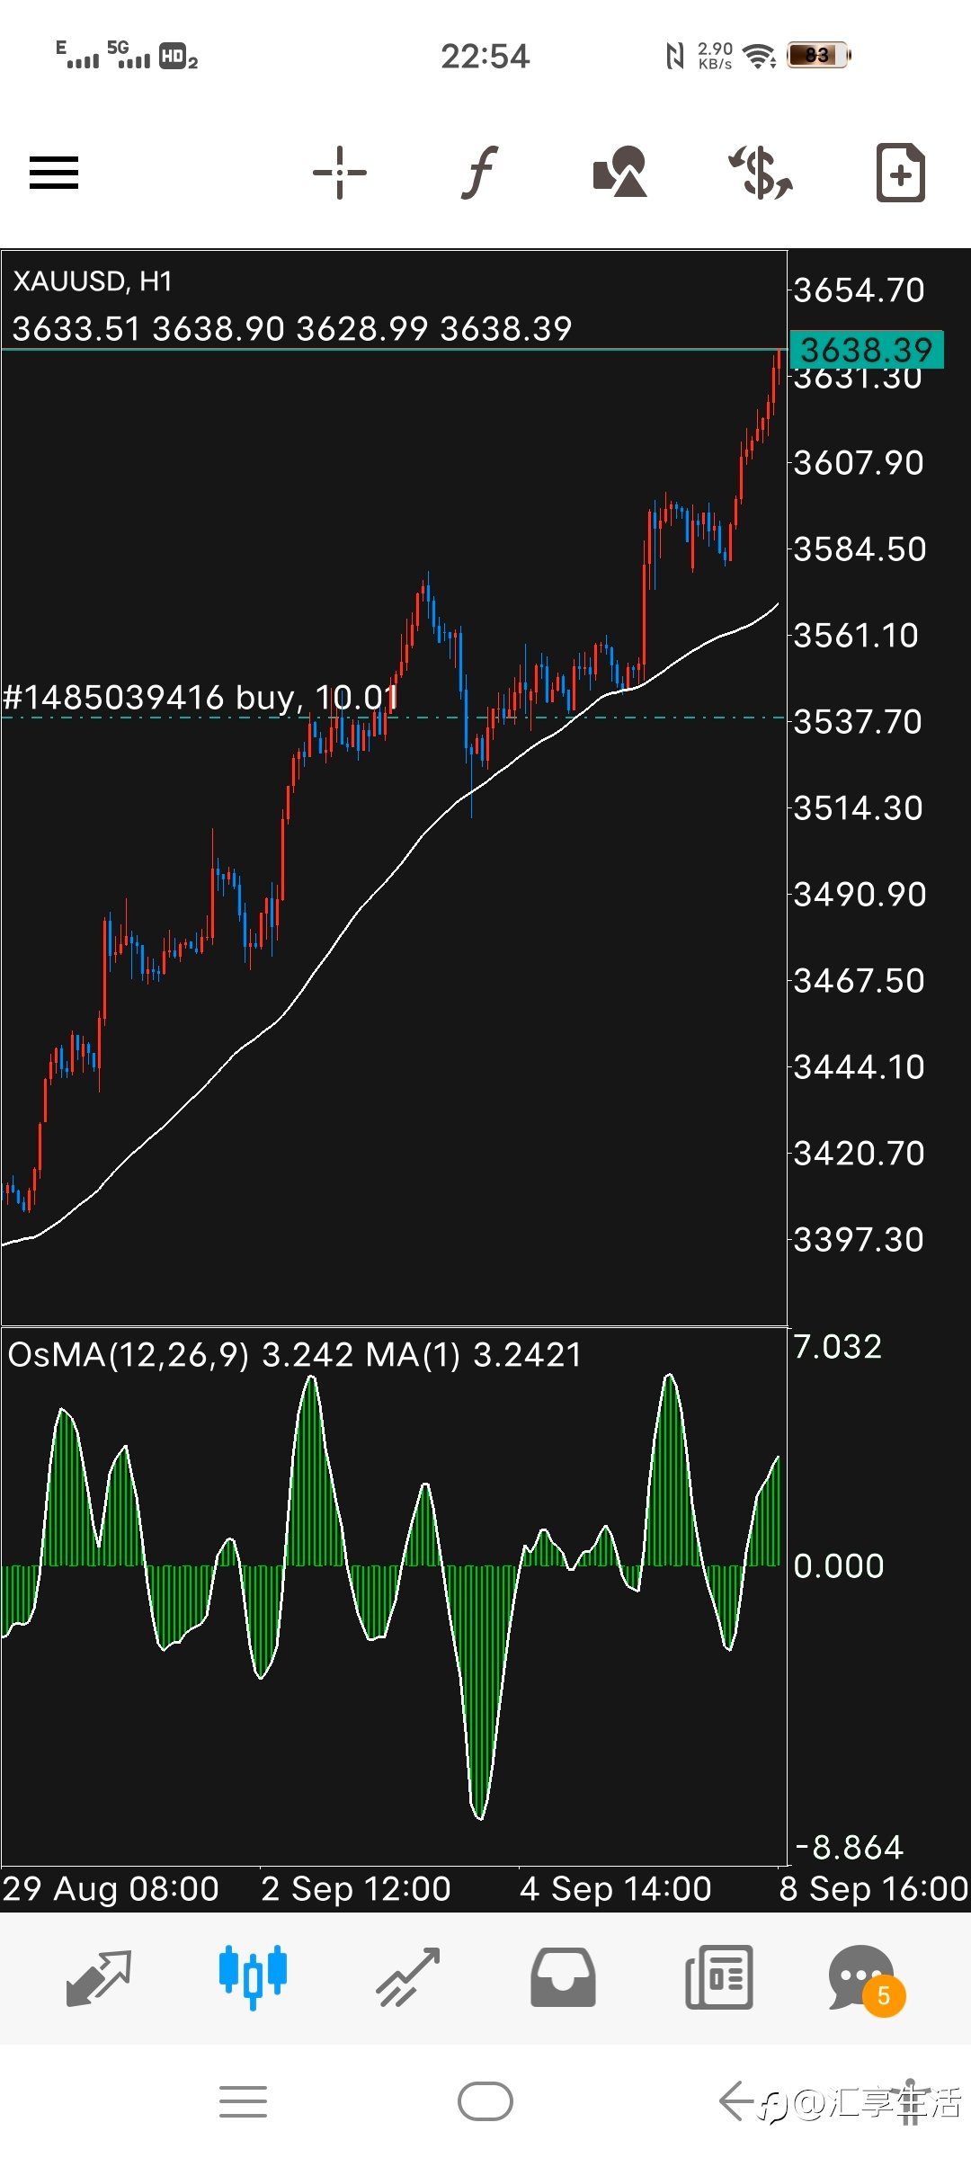
Task: Tap the 3654.70 price scale label
Action: click(x=859, y=290)
